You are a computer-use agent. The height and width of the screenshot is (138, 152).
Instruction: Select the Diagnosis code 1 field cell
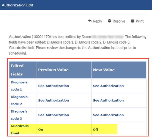[x=23, y=86]
